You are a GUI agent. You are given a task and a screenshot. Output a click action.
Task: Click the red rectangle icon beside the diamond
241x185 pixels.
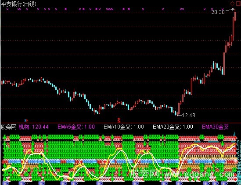(238, 3)
